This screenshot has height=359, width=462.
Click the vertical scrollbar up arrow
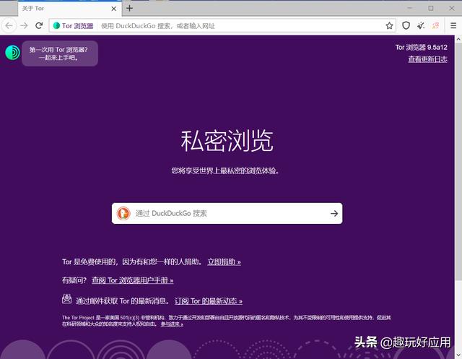tap(458, 38)
